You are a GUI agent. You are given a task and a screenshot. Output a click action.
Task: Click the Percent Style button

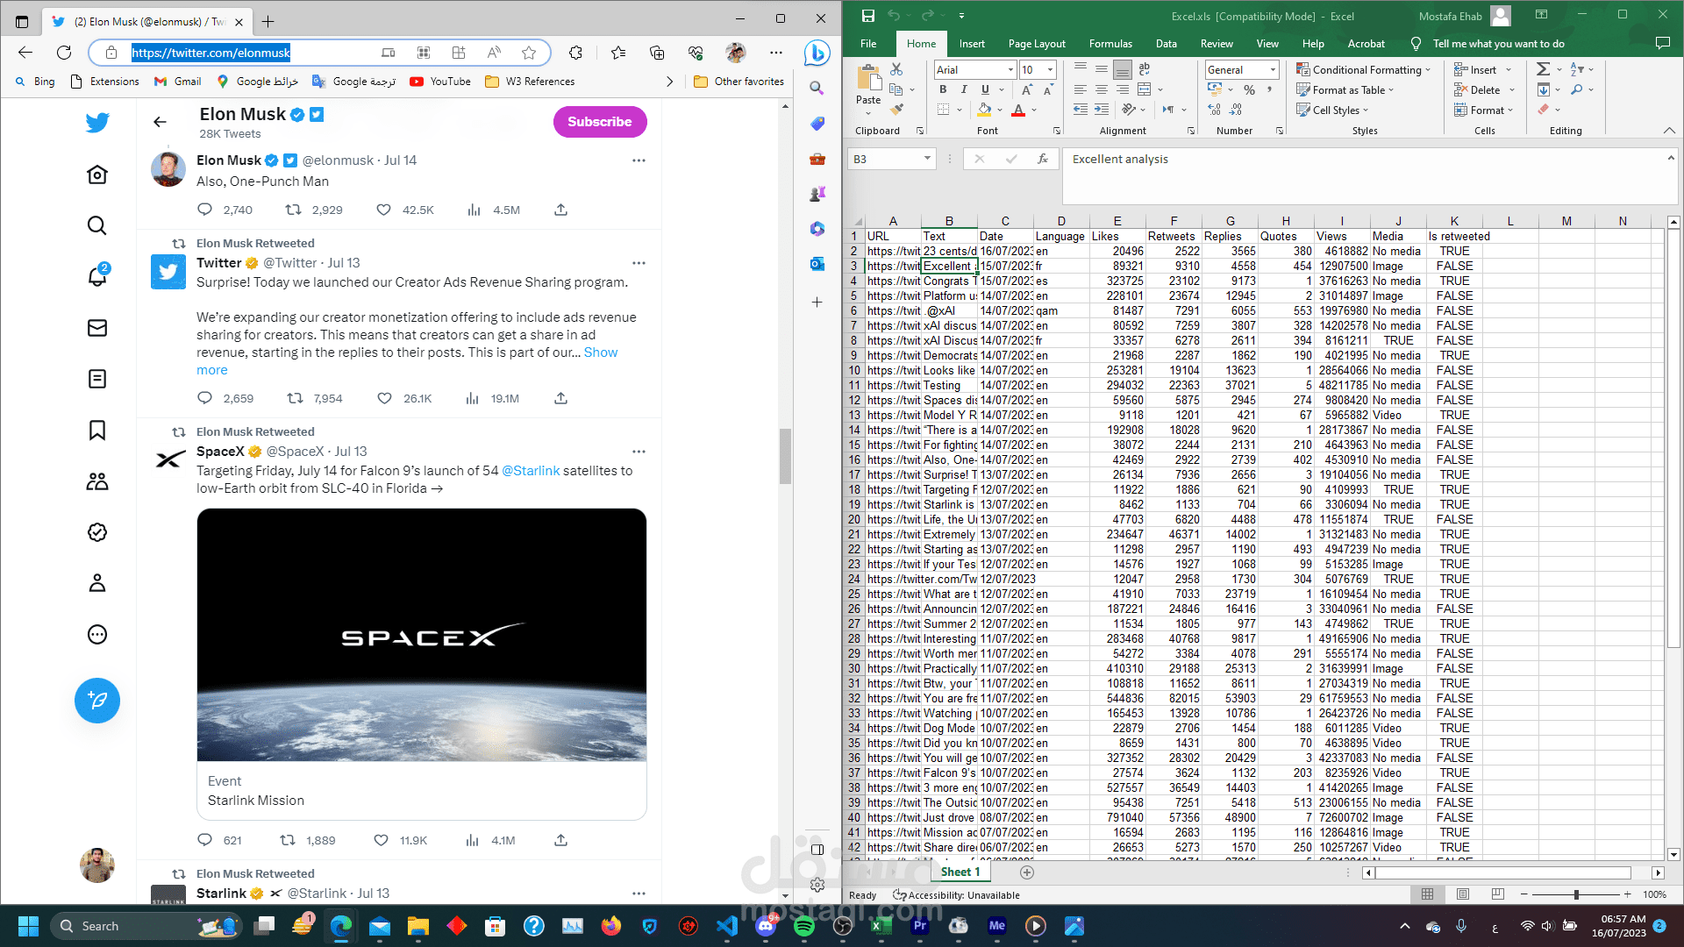tap(1249, 89)
